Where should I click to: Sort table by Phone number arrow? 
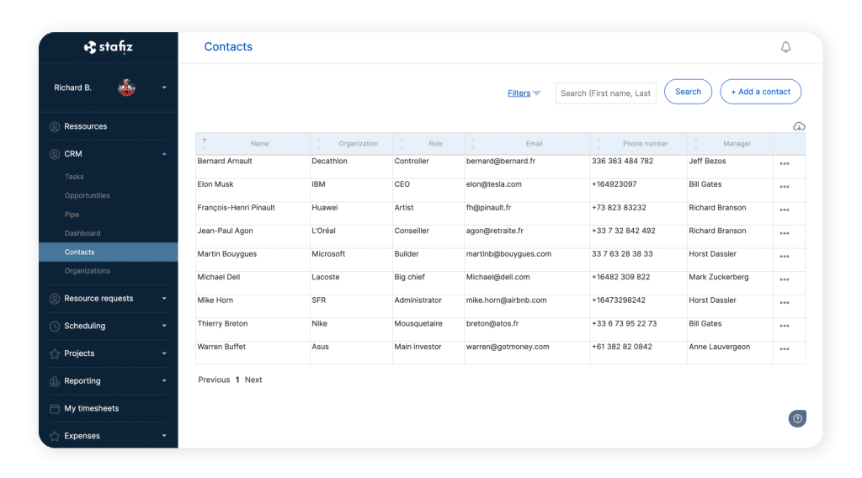[x=599, y=143]
